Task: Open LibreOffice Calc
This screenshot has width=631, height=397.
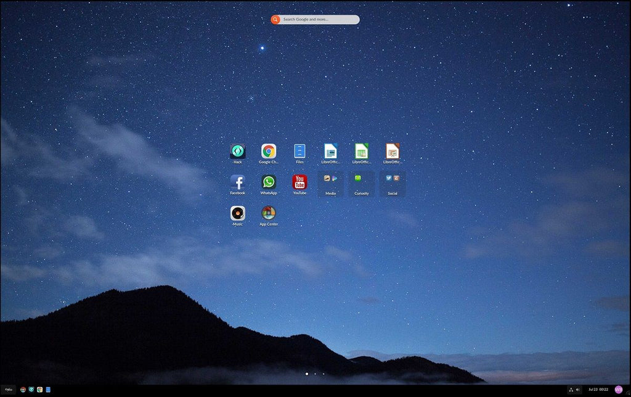Action: coord(362,150)
